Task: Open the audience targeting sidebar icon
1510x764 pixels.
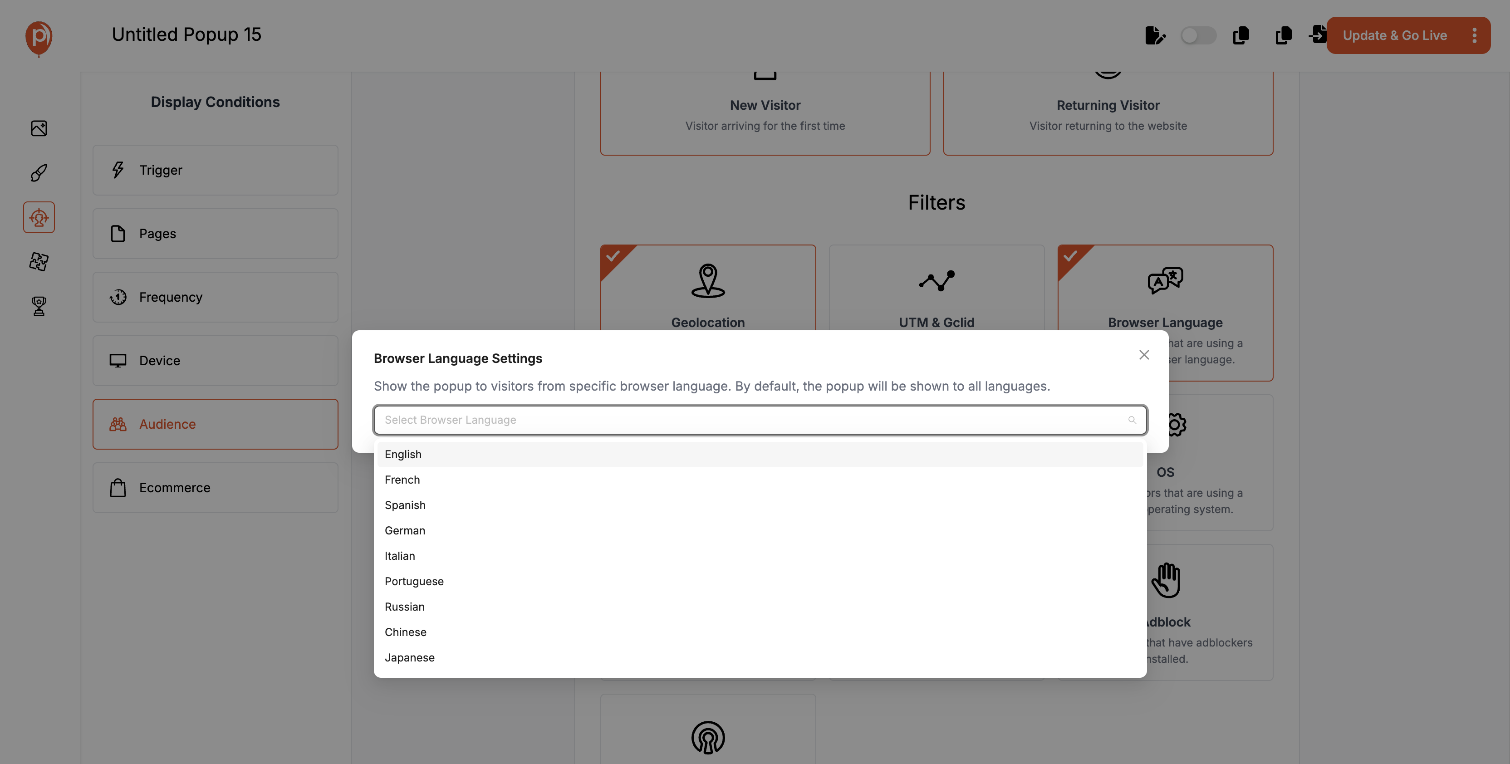Action: point(39,217)
